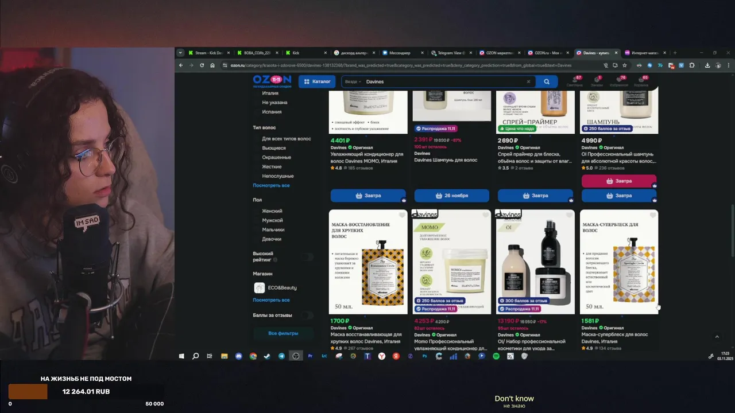Click the pink Завтра button
735x413 pixels.
pos(619,181)
